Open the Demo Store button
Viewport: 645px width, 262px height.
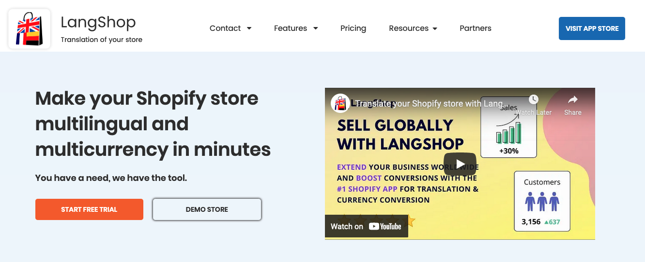(x=207, y=209)
